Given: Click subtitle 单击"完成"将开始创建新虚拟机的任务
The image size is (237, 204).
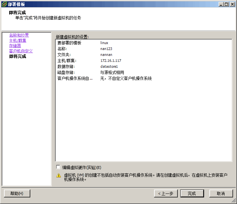Looking at the screenshot, I should coord(48,18).
